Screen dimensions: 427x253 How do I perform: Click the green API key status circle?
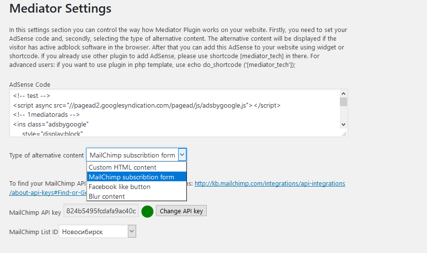(x=147, y=211)
